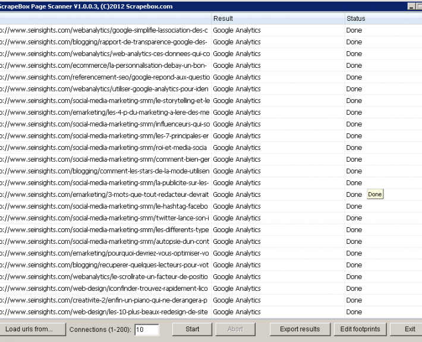Select the les-10-plus-beaux-redesign URL row
Viewport: 422px width, 342px height.
point(104,312)
